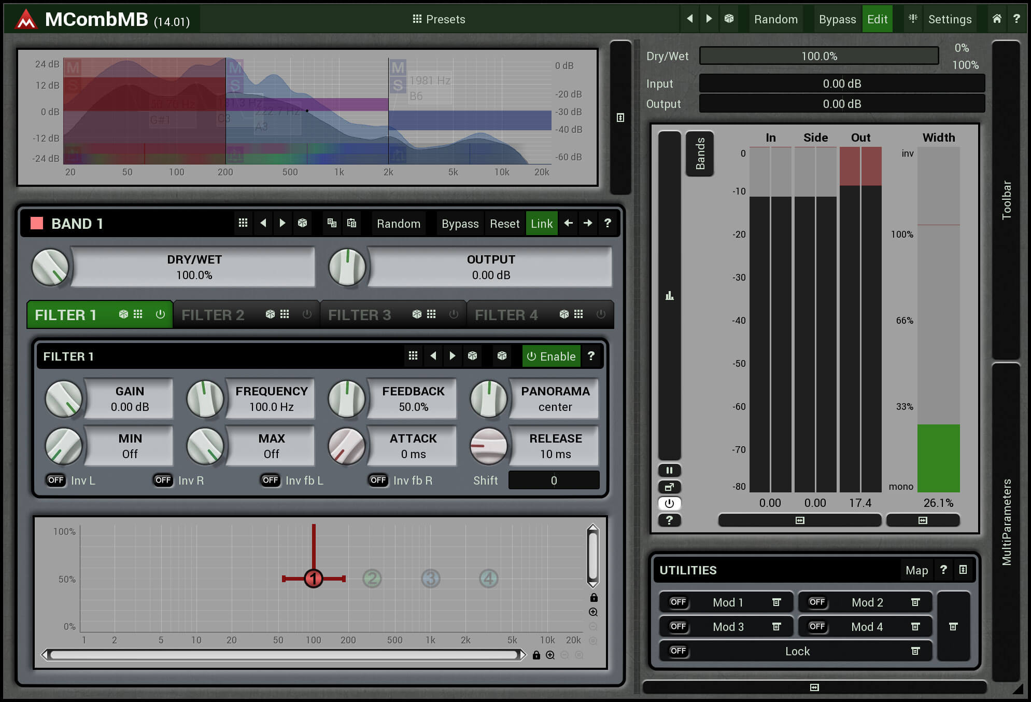This screenshot has width=1031, height=702.
Task: Toggle meters power button
Action: (x=669, y=503)
